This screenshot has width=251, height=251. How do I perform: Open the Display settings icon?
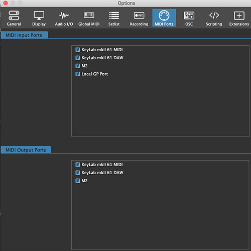(x=39, y=16)
